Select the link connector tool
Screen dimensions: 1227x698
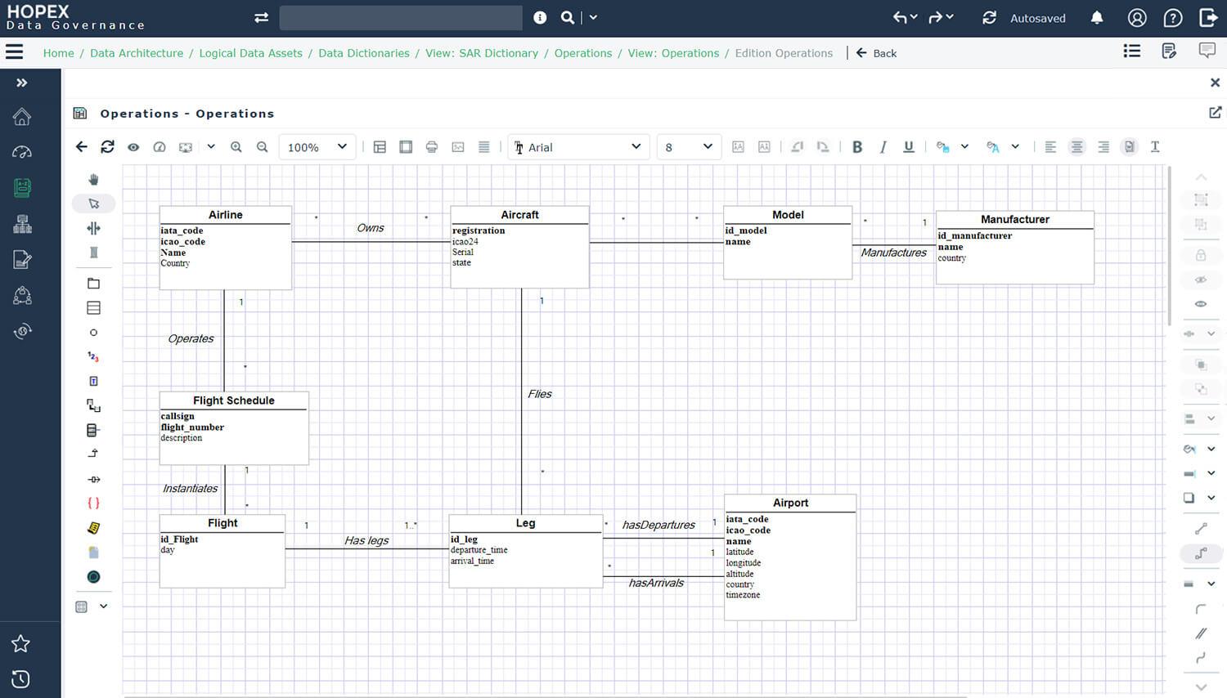pyautogui.click(x=93, y=405)
